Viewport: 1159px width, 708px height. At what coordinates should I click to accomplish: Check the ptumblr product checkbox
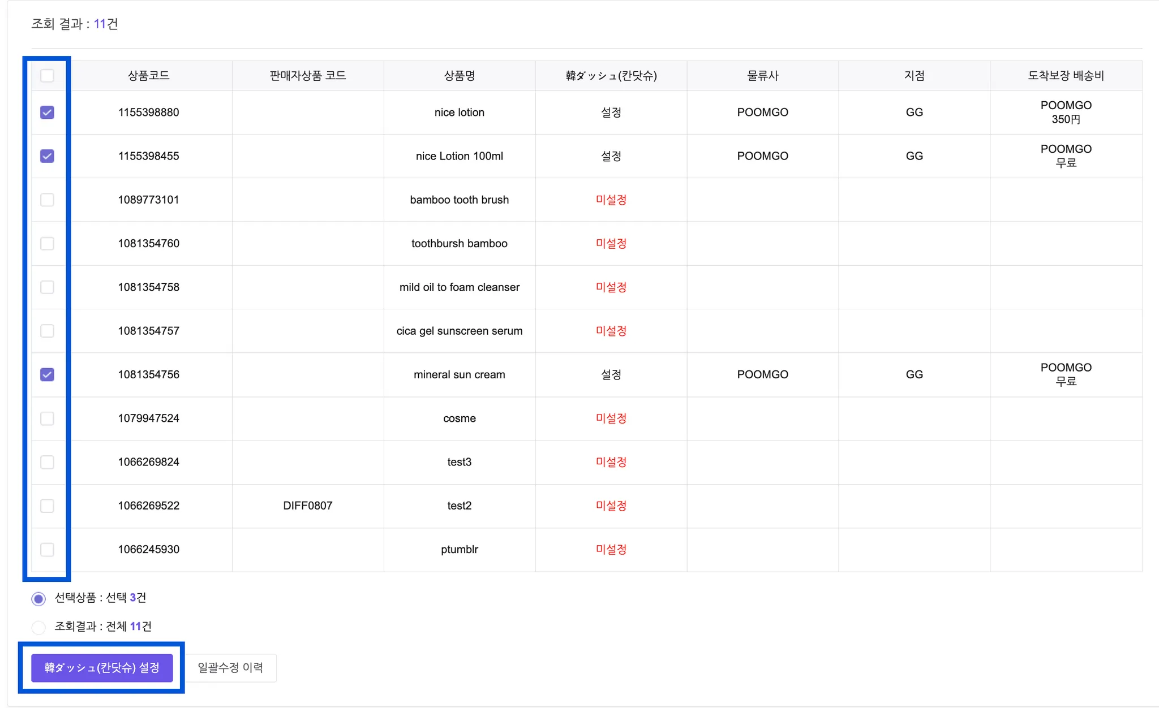pyautogui.click(x=48, y=549)
